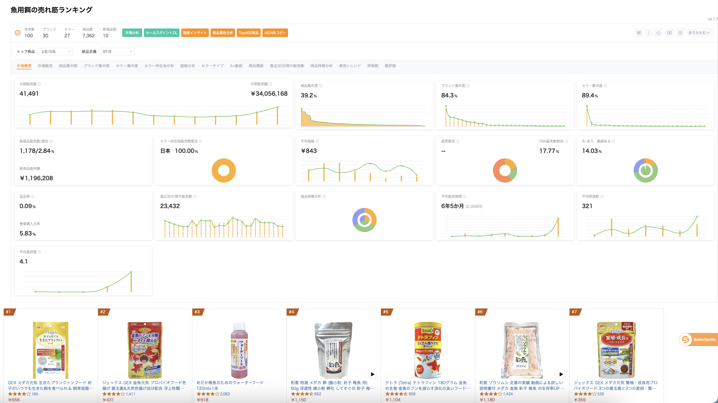Image resolution: width=718 pixels, height=403 pixels.
Task: Click info icon next to 平均価格
Action: pyautogui.click(x=317, y=141)
